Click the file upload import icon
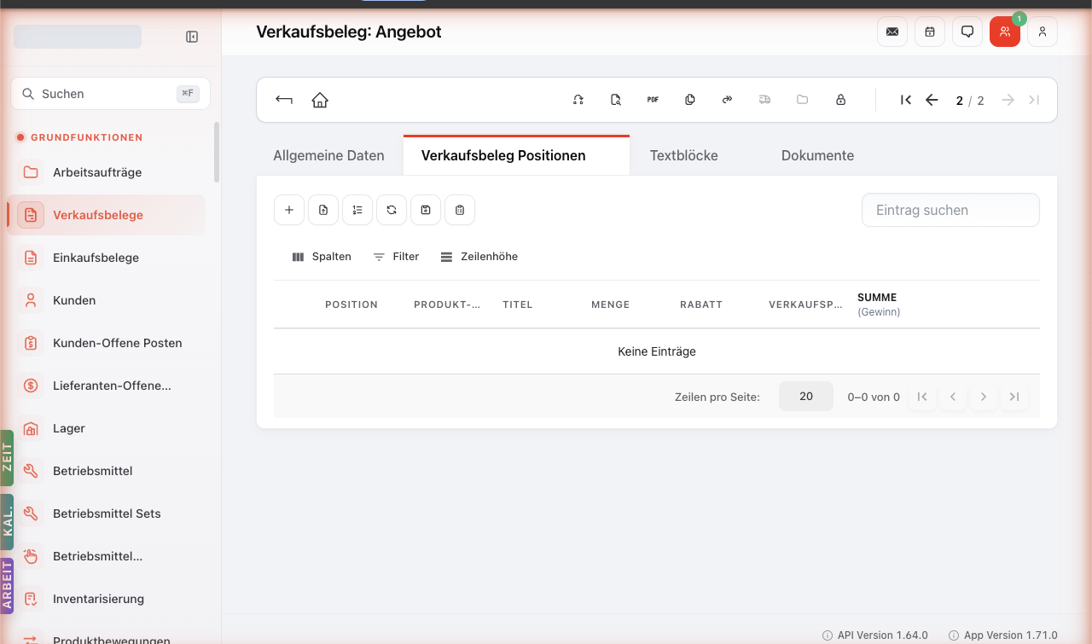1092x644 pixels. coord(323,210)
